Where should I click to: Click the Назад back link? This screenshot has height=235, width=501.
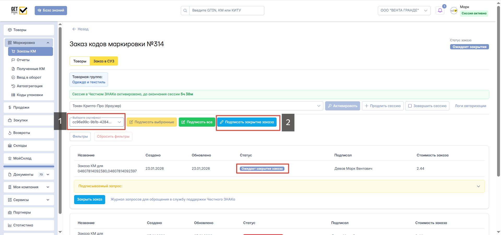[80, 29]
